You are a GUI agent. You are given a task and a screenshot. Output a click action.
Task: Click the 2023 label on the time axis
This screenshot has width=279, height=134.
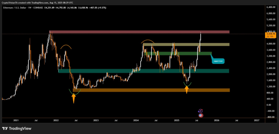[96, 120]
